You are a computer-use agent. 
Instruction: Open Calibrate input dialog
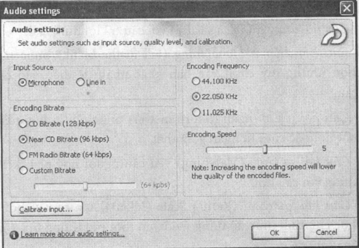46,209
